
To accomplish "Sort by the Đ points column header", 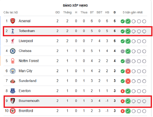I will (115, 12).
